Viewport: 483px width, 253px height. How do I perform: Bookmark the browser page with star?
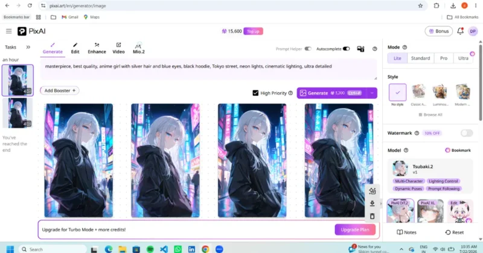[x=420, y=5]
